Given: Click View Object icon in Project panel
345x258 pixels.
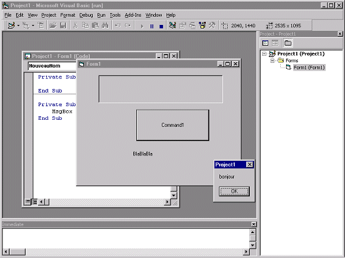Looking at the screenshot, I should (x=275, y=43).
